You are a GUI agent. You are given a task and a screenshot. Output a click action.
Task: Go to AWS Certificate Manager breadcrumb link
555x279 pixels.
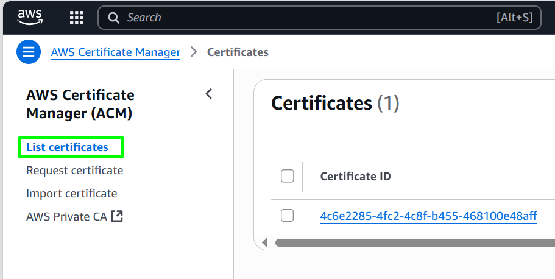pos(116,52)
